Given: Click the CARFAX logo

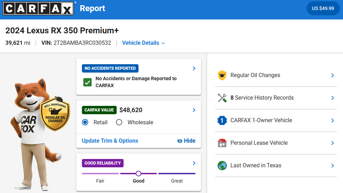Looking at the screenshot, I should point(38,8).
